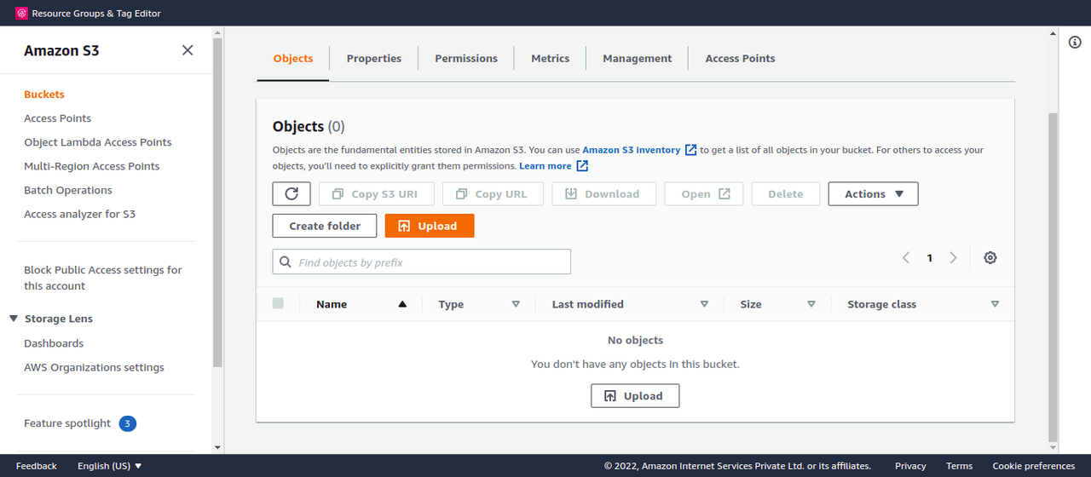Image resolution: width=1091 pixels, height=477 pixels.
Task: Click the Copy S3 URI button
Action: point(376,193)
